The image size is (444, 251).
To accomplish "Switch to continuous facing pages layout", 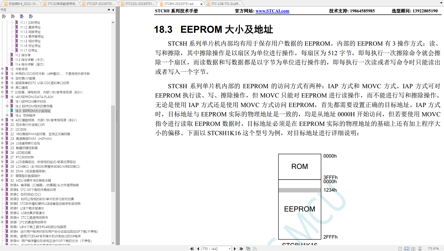I will pyautogui.click(x=420, y=249).
